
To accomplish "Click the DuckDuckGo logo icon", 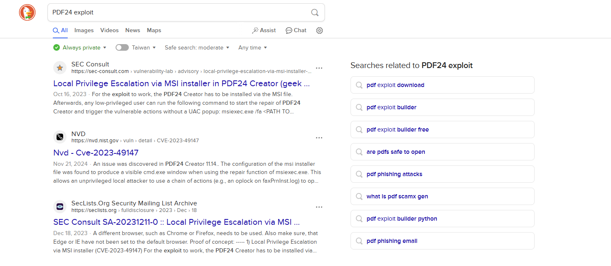I will (x=27, y=12).
